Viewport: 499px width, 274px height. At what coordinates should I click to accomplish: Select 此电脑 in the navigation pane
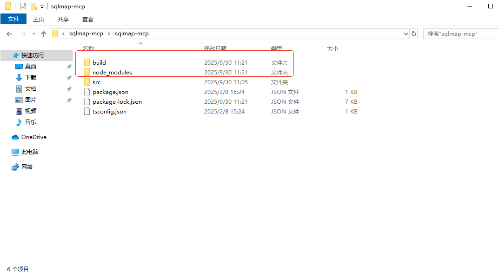tap(30, 152)
